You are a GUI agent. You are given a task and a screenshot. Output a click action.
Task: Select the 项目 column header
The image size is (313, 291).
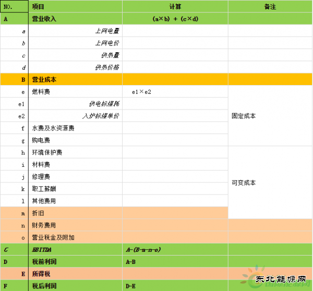(76, 6)
